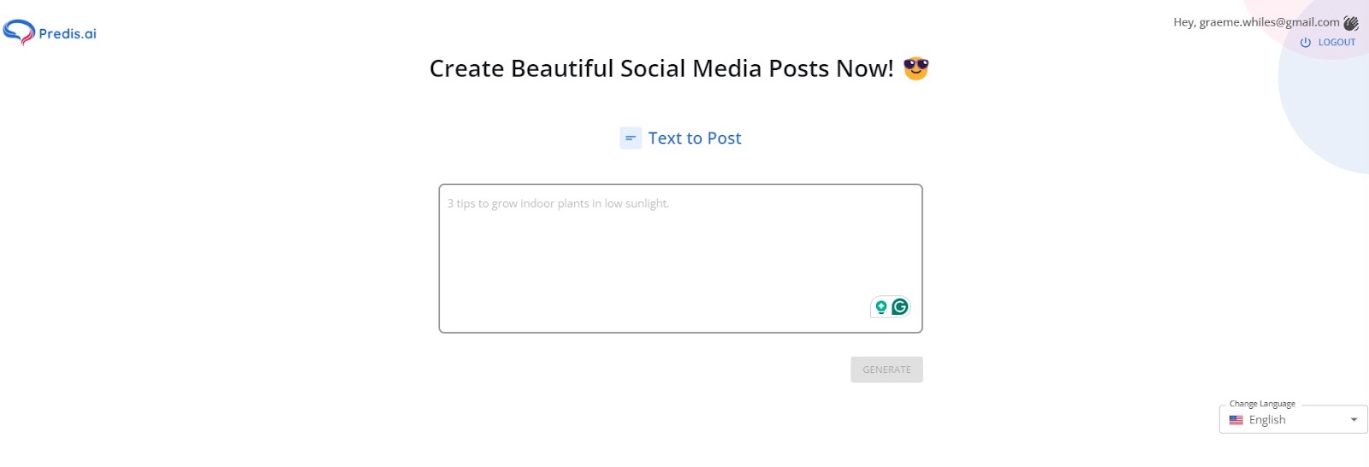This screenshot has height=467, width=1369.
Task: Click the Predis.ai brand name text
Action: point(68,34)
